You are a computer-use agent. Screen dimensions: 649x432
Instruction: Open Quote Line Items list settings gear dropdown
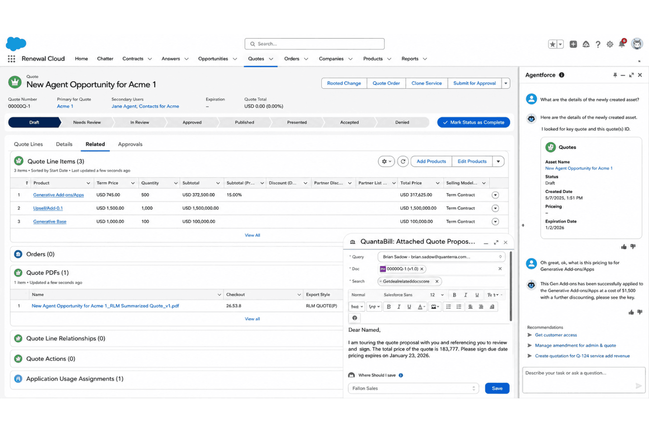(x=386, y=162)
